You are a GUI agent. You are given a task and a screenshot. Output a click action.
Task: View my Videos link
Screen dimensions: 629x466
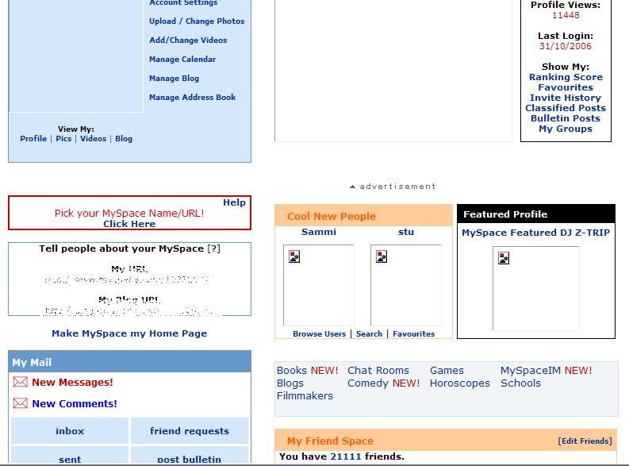coord(93,138)
